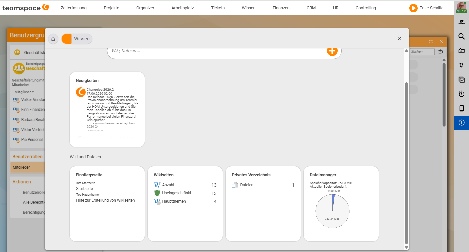Click the Changelog teamspace news icon

tap(81, 92)
